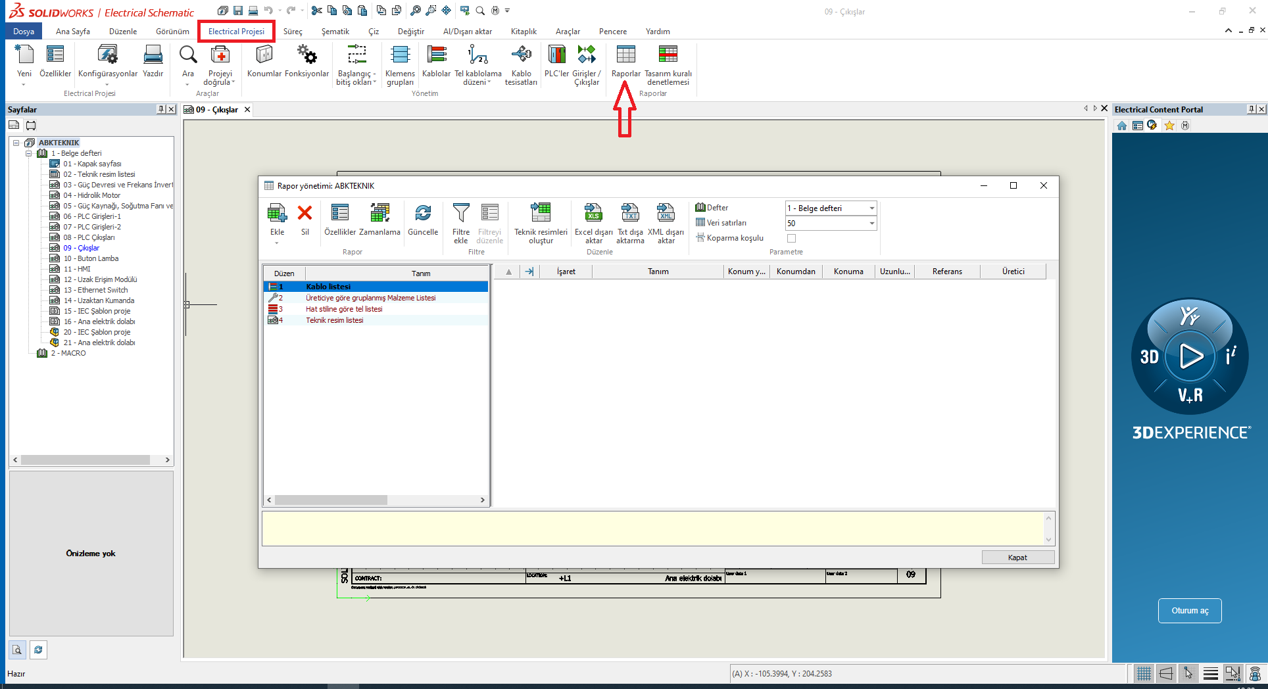Select the Teknik resim listesi report row
The width and height of the screenshot is (1268, 689).
click(x=335, y=320)
